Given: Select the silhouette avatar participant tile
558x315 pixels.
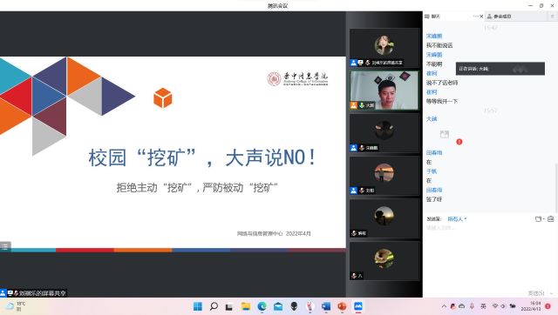Looking at the screenshot, I should pyautogui.click(x=384, y=218).
